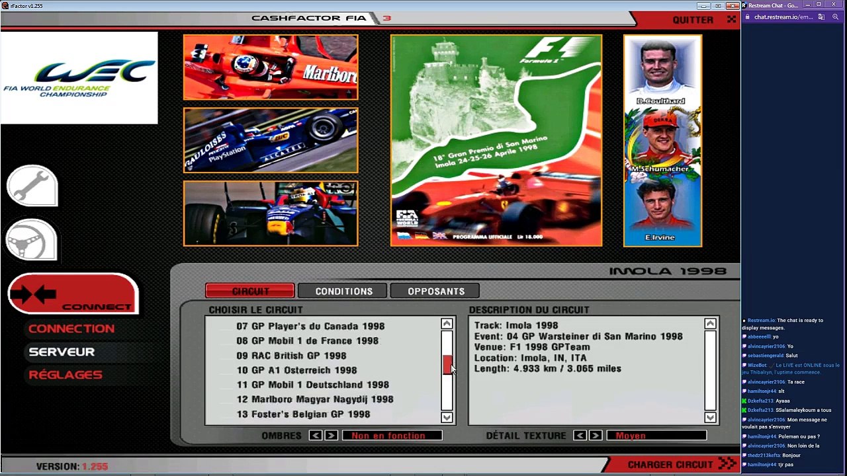Open the steering wheel controls icon
The image size is (847, 476).
(32, 240)
